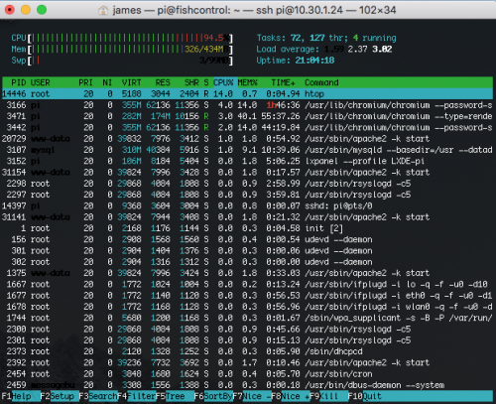The image size is (496, 404).
Task: Select dhcpcd process row PID 2373
Action: click(247, 351)
